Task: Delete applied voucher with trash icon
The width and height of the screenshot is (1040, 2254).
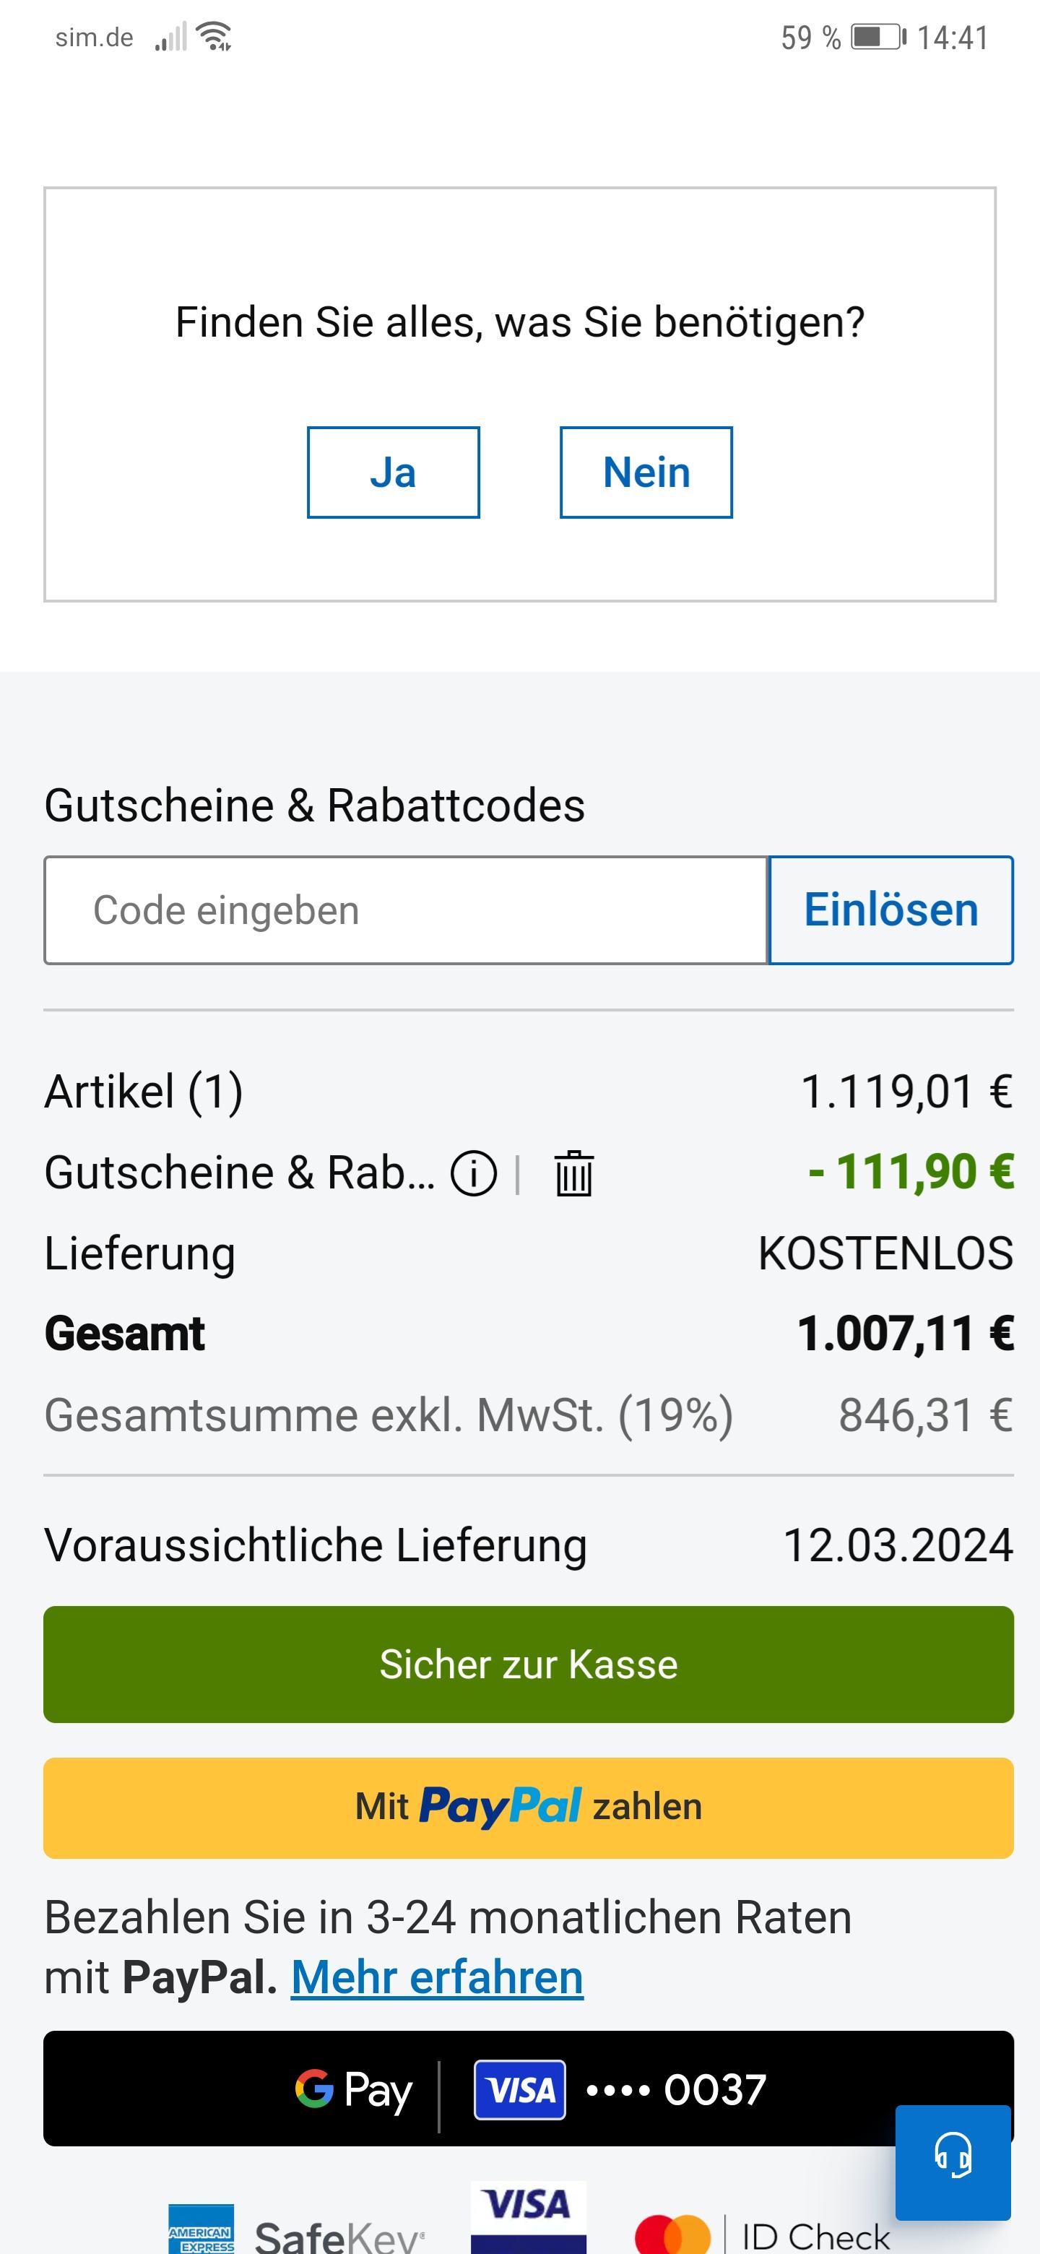Action: pyautogui.click(x=573, y=1173)
